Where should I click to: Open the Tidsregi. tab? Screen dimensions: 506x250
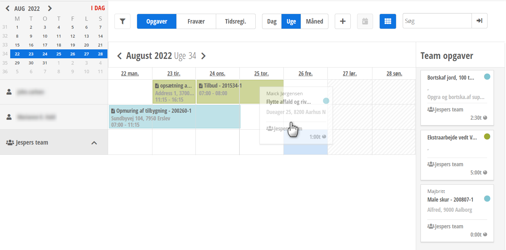(x=236, y=21)
